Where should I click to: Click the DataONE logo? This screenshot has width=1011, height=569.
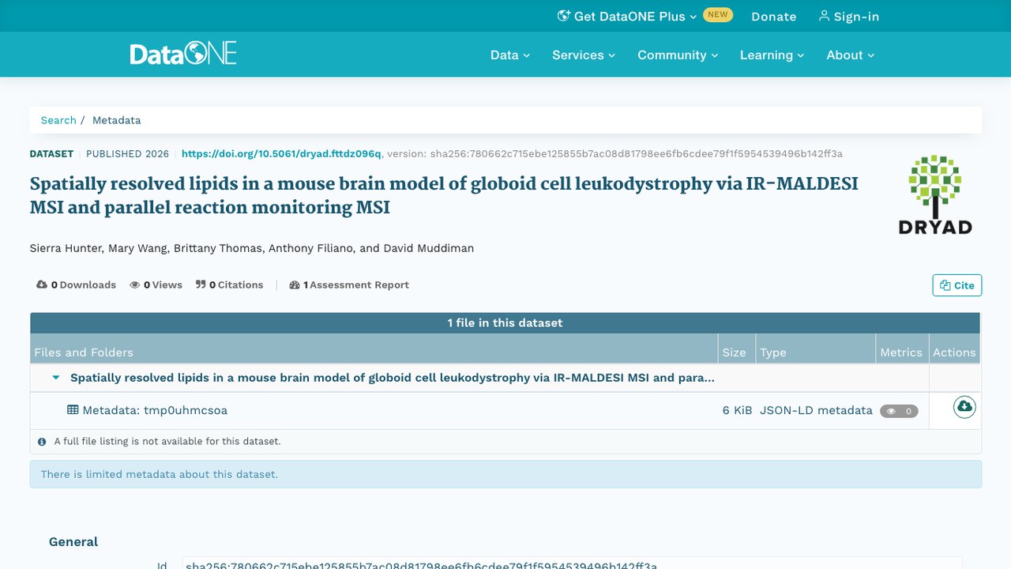[183, 55]
